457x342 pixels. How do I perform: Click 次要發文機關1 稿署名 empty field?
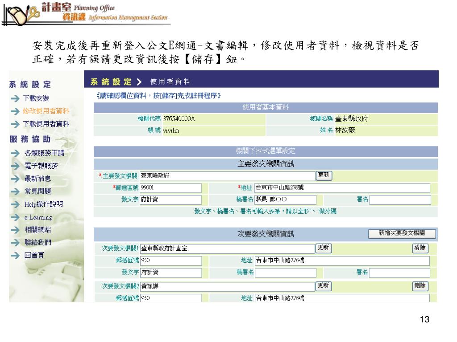pos(286,273)
